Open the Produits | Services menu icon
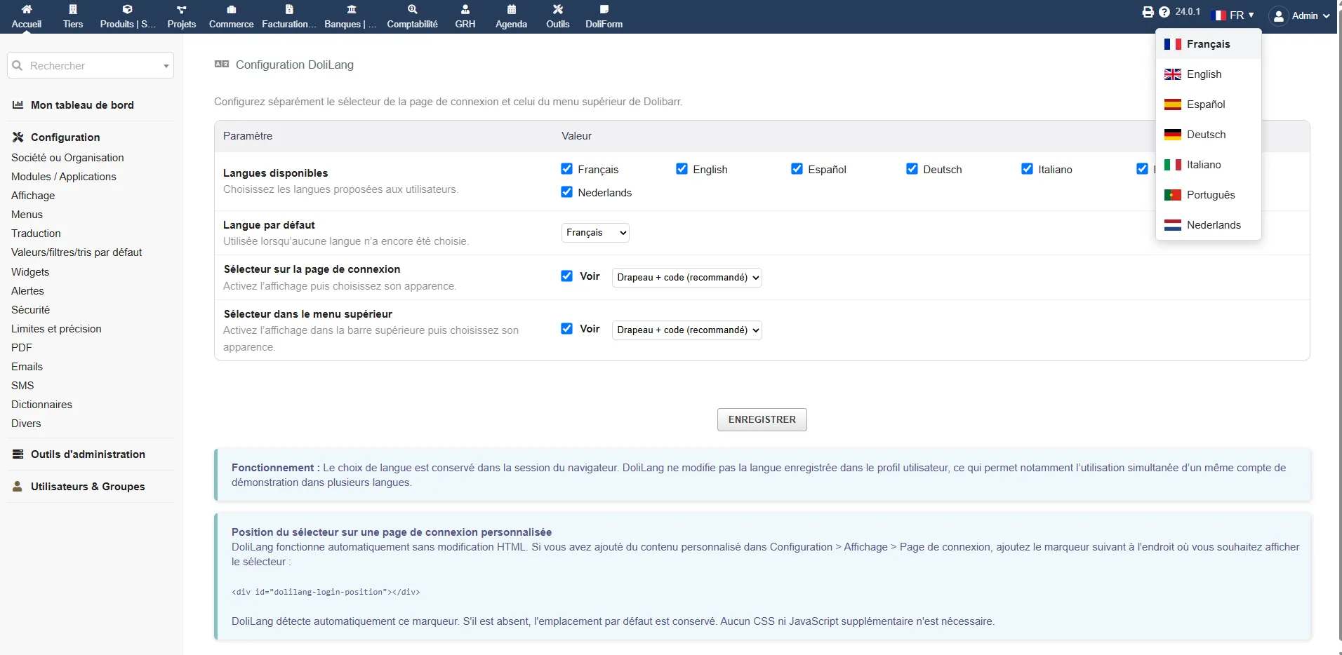The width and height of the screenshot is (1342, 655). coord(127,9)
